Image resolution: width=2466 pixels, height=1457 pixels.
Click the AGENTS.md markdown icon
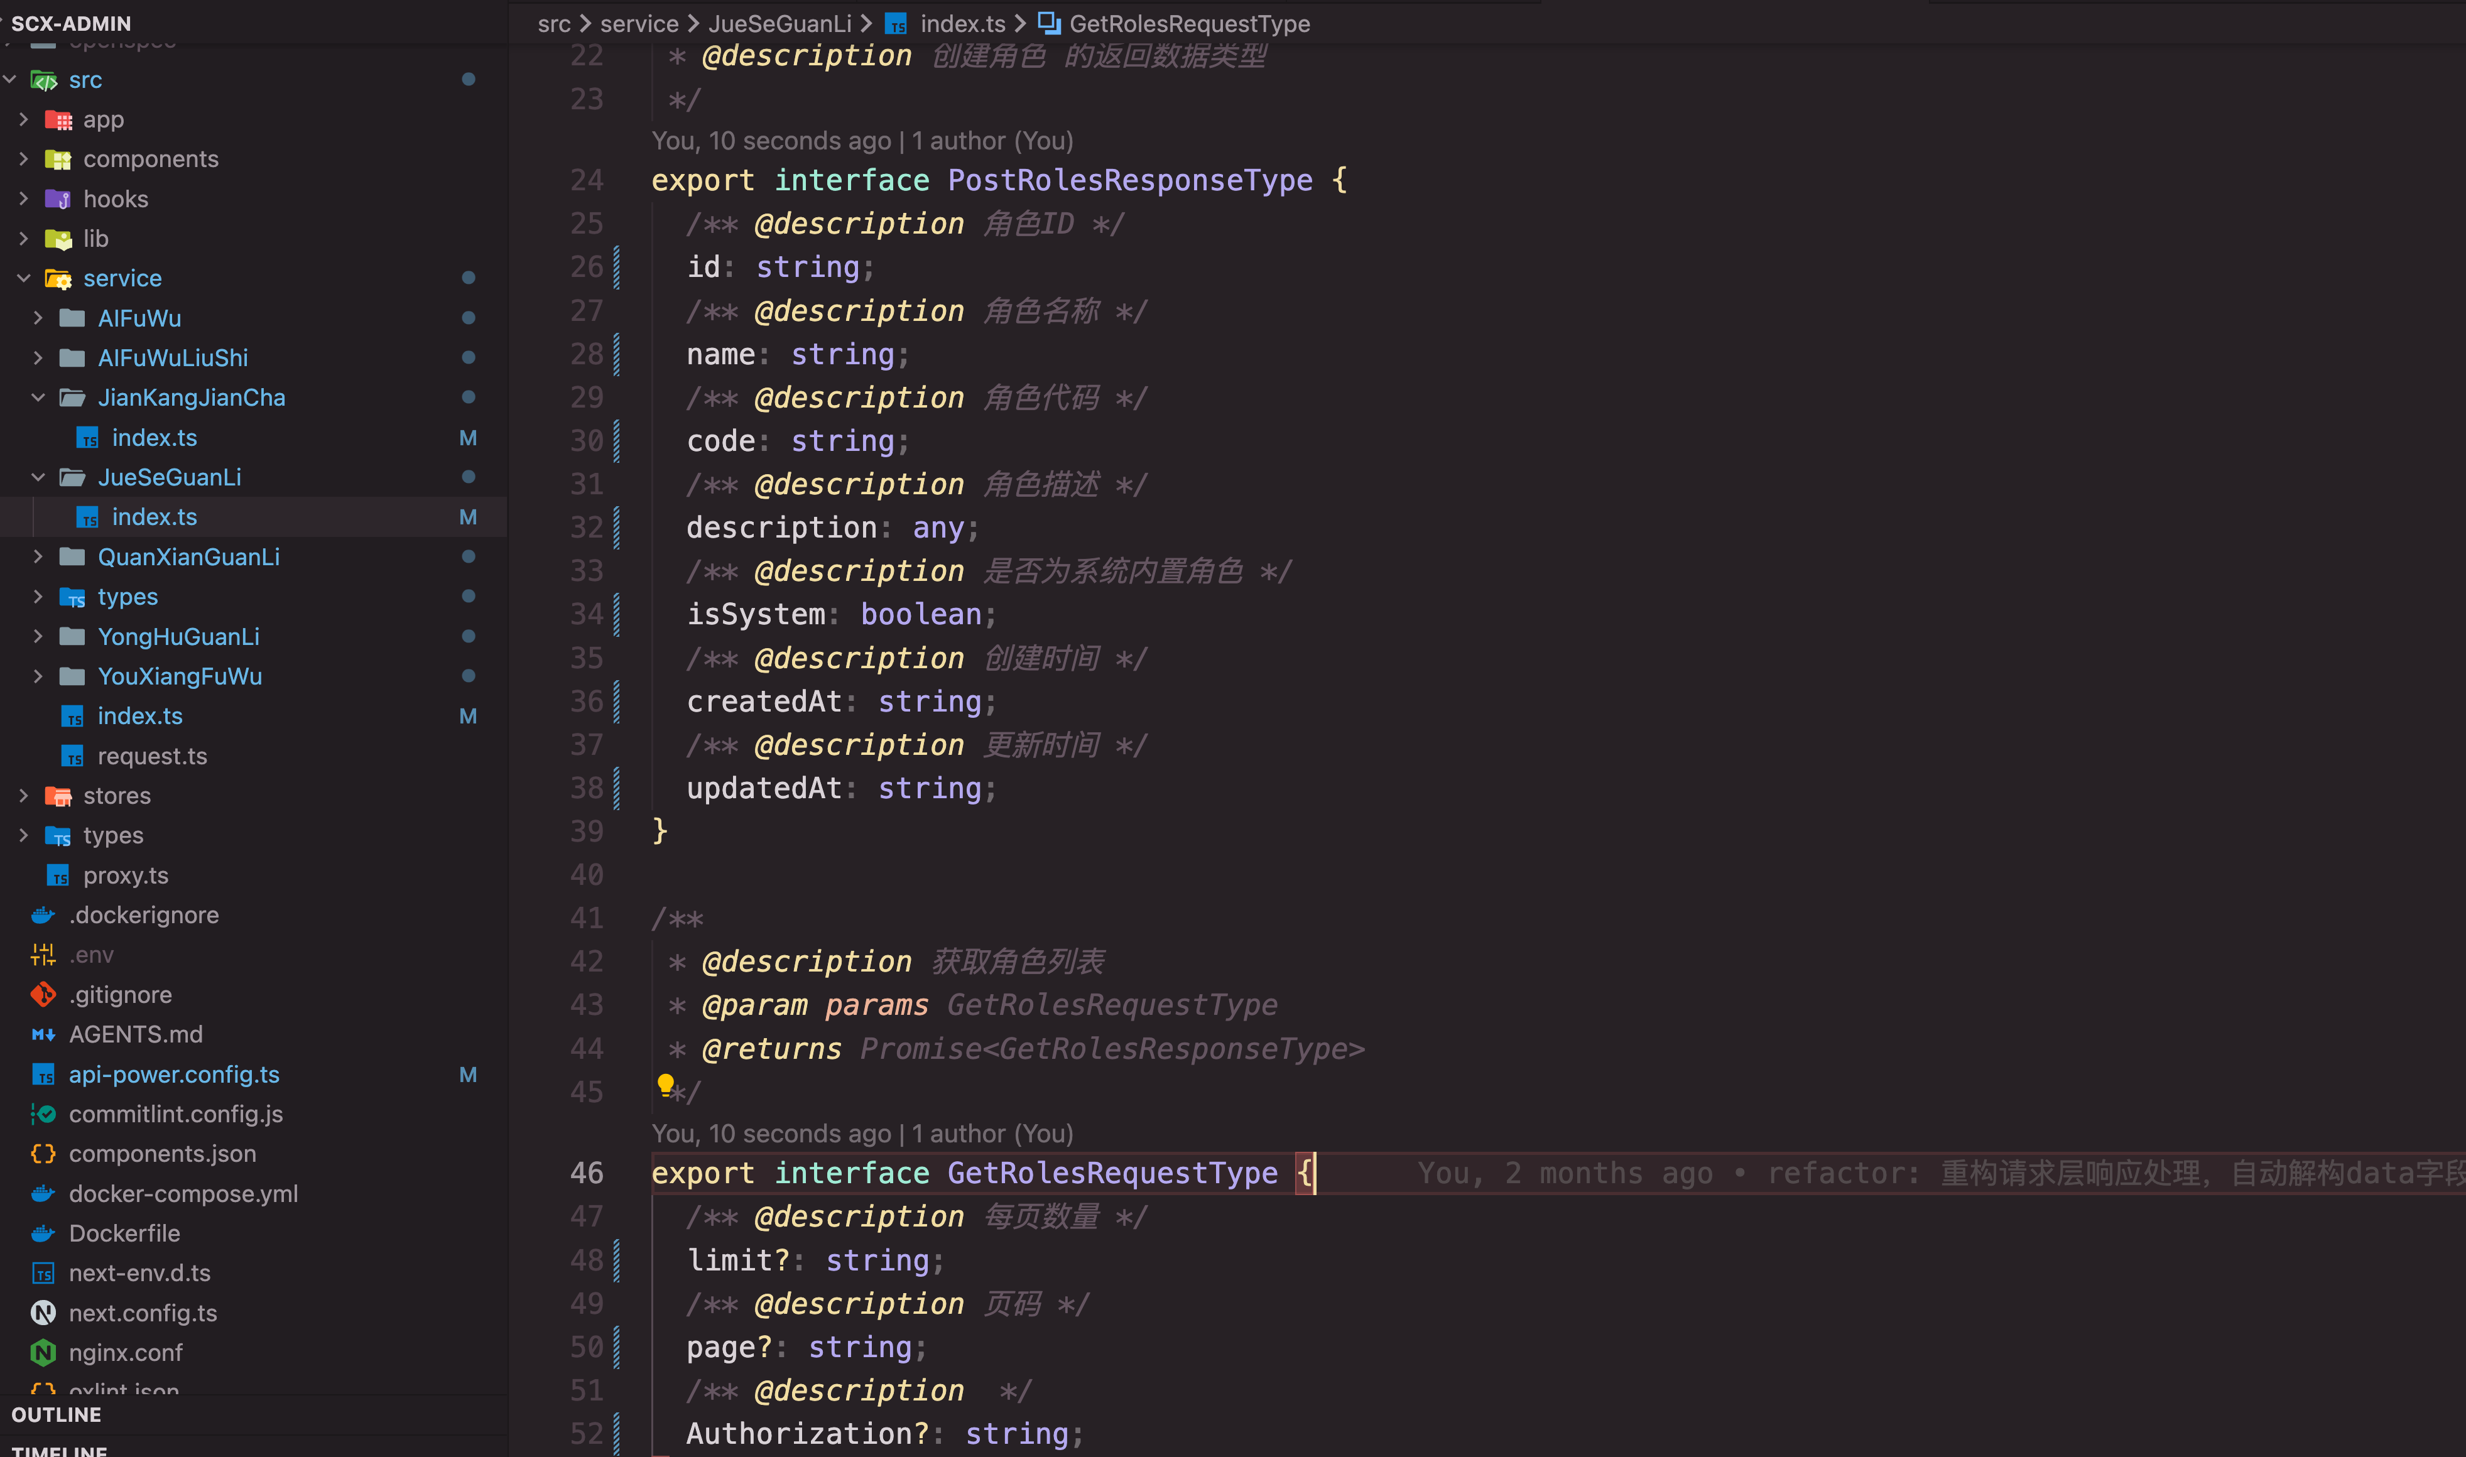(43, 1035)
